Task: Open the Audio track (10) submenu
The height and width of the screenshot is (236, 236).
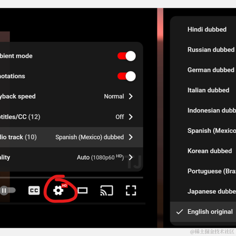Action: pyautogui.click(x=71, y=137)
